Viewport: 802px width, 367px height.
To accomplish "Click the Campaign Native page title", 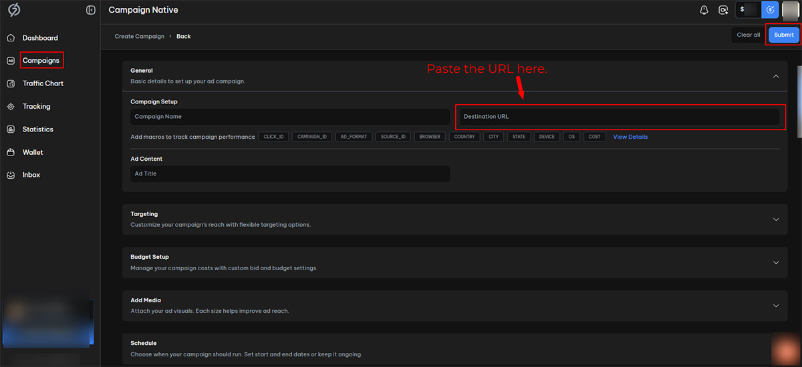I will tap(143, 10).
